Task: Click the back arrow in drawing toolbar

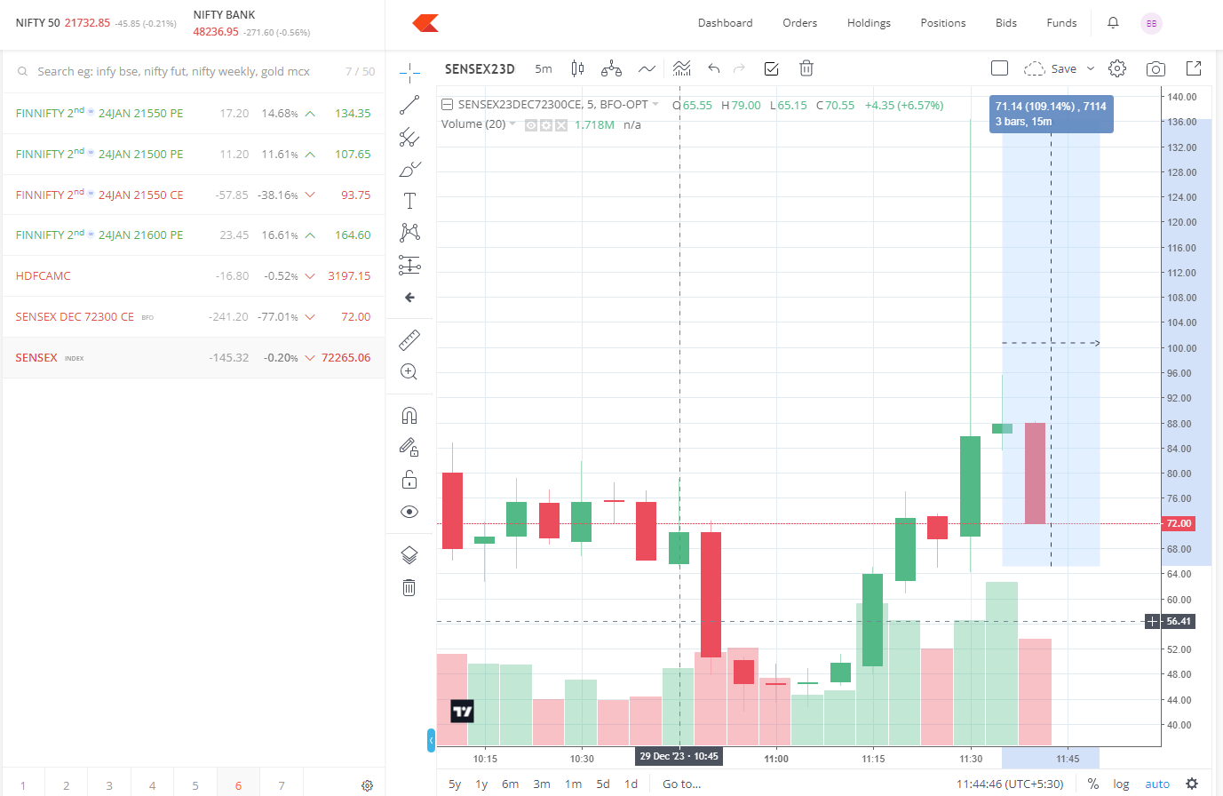Action: click(409, 298)
